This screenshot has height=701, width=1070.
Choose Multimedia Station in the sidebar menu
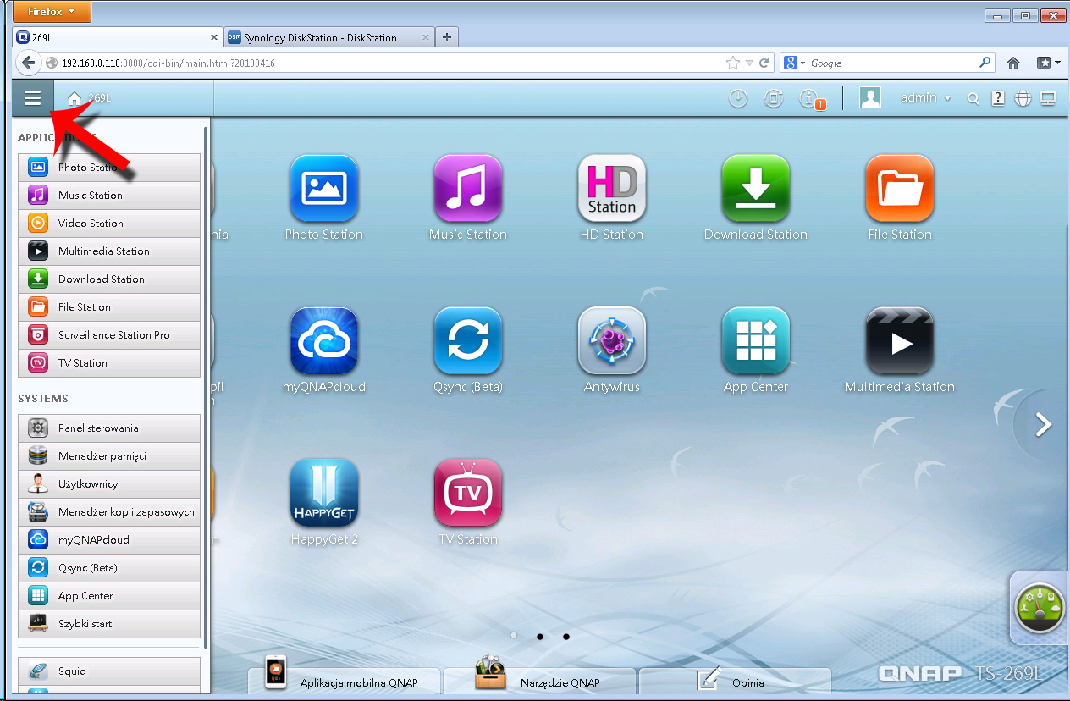(x=109, y=251)
